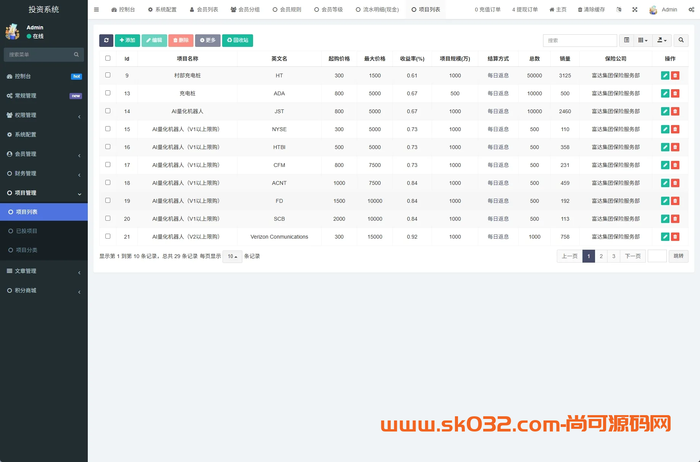Switch to the 项目列表 tab

[425, 9]
